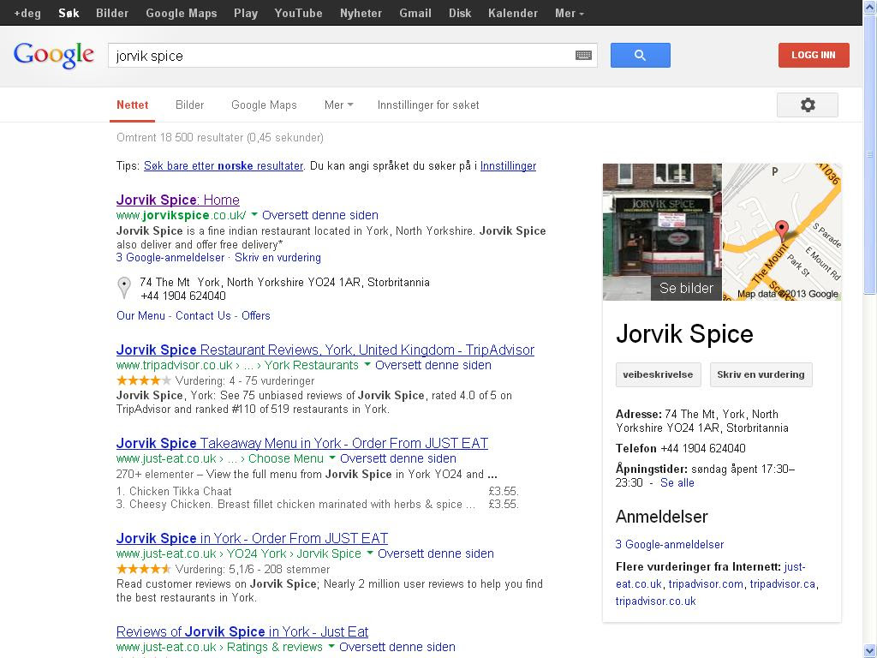This screenshot has height=658, width=877.
Task: Open the Jorvik Spice storefront photo
Action: click(662, 231)
